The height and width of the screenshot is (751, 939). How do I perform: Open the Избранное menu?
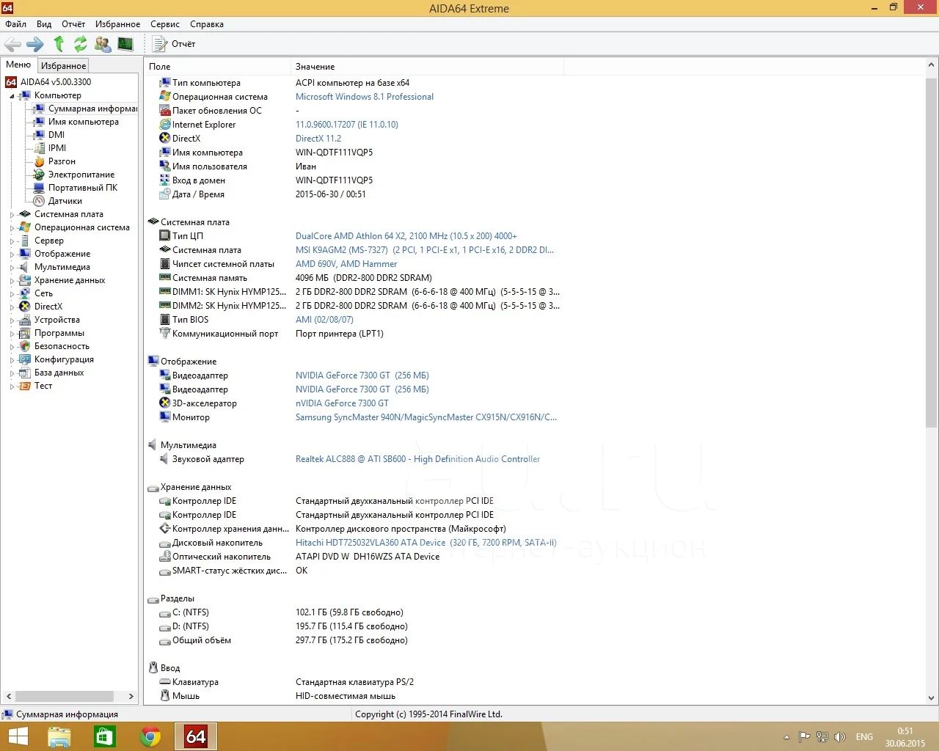(x=117, y=24)
